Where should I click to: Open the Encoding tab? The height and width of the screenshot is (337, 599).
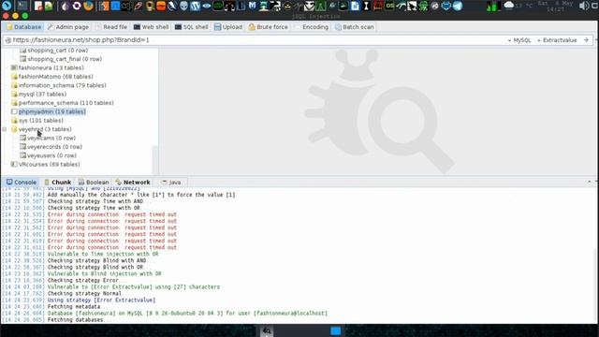coord(312,27)
